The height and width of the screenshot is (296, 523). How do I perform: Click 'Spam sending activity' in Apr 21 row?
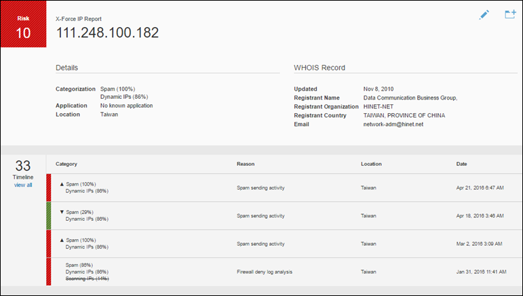pyautogui.click(x=260, y=188)
